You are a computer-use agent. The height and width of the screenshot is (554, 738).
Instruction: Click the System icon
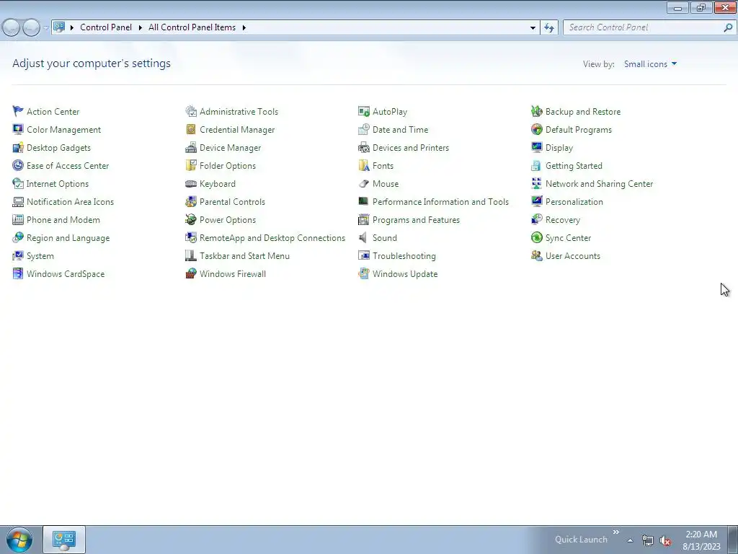pos(18,256)
